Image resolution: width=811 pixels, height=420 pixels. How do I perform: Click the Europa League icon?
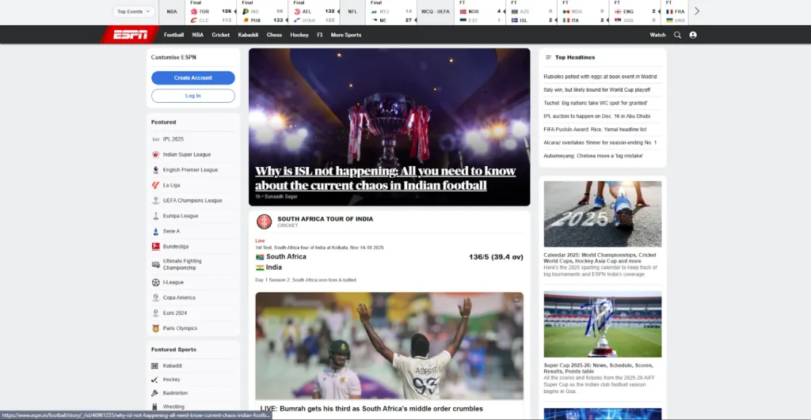click(156, 216)
